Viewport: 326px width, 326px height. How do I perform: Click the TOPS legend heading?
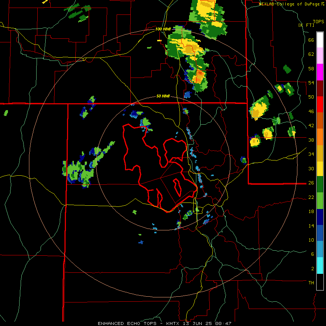pyautogui.click(x=318, y=21)
